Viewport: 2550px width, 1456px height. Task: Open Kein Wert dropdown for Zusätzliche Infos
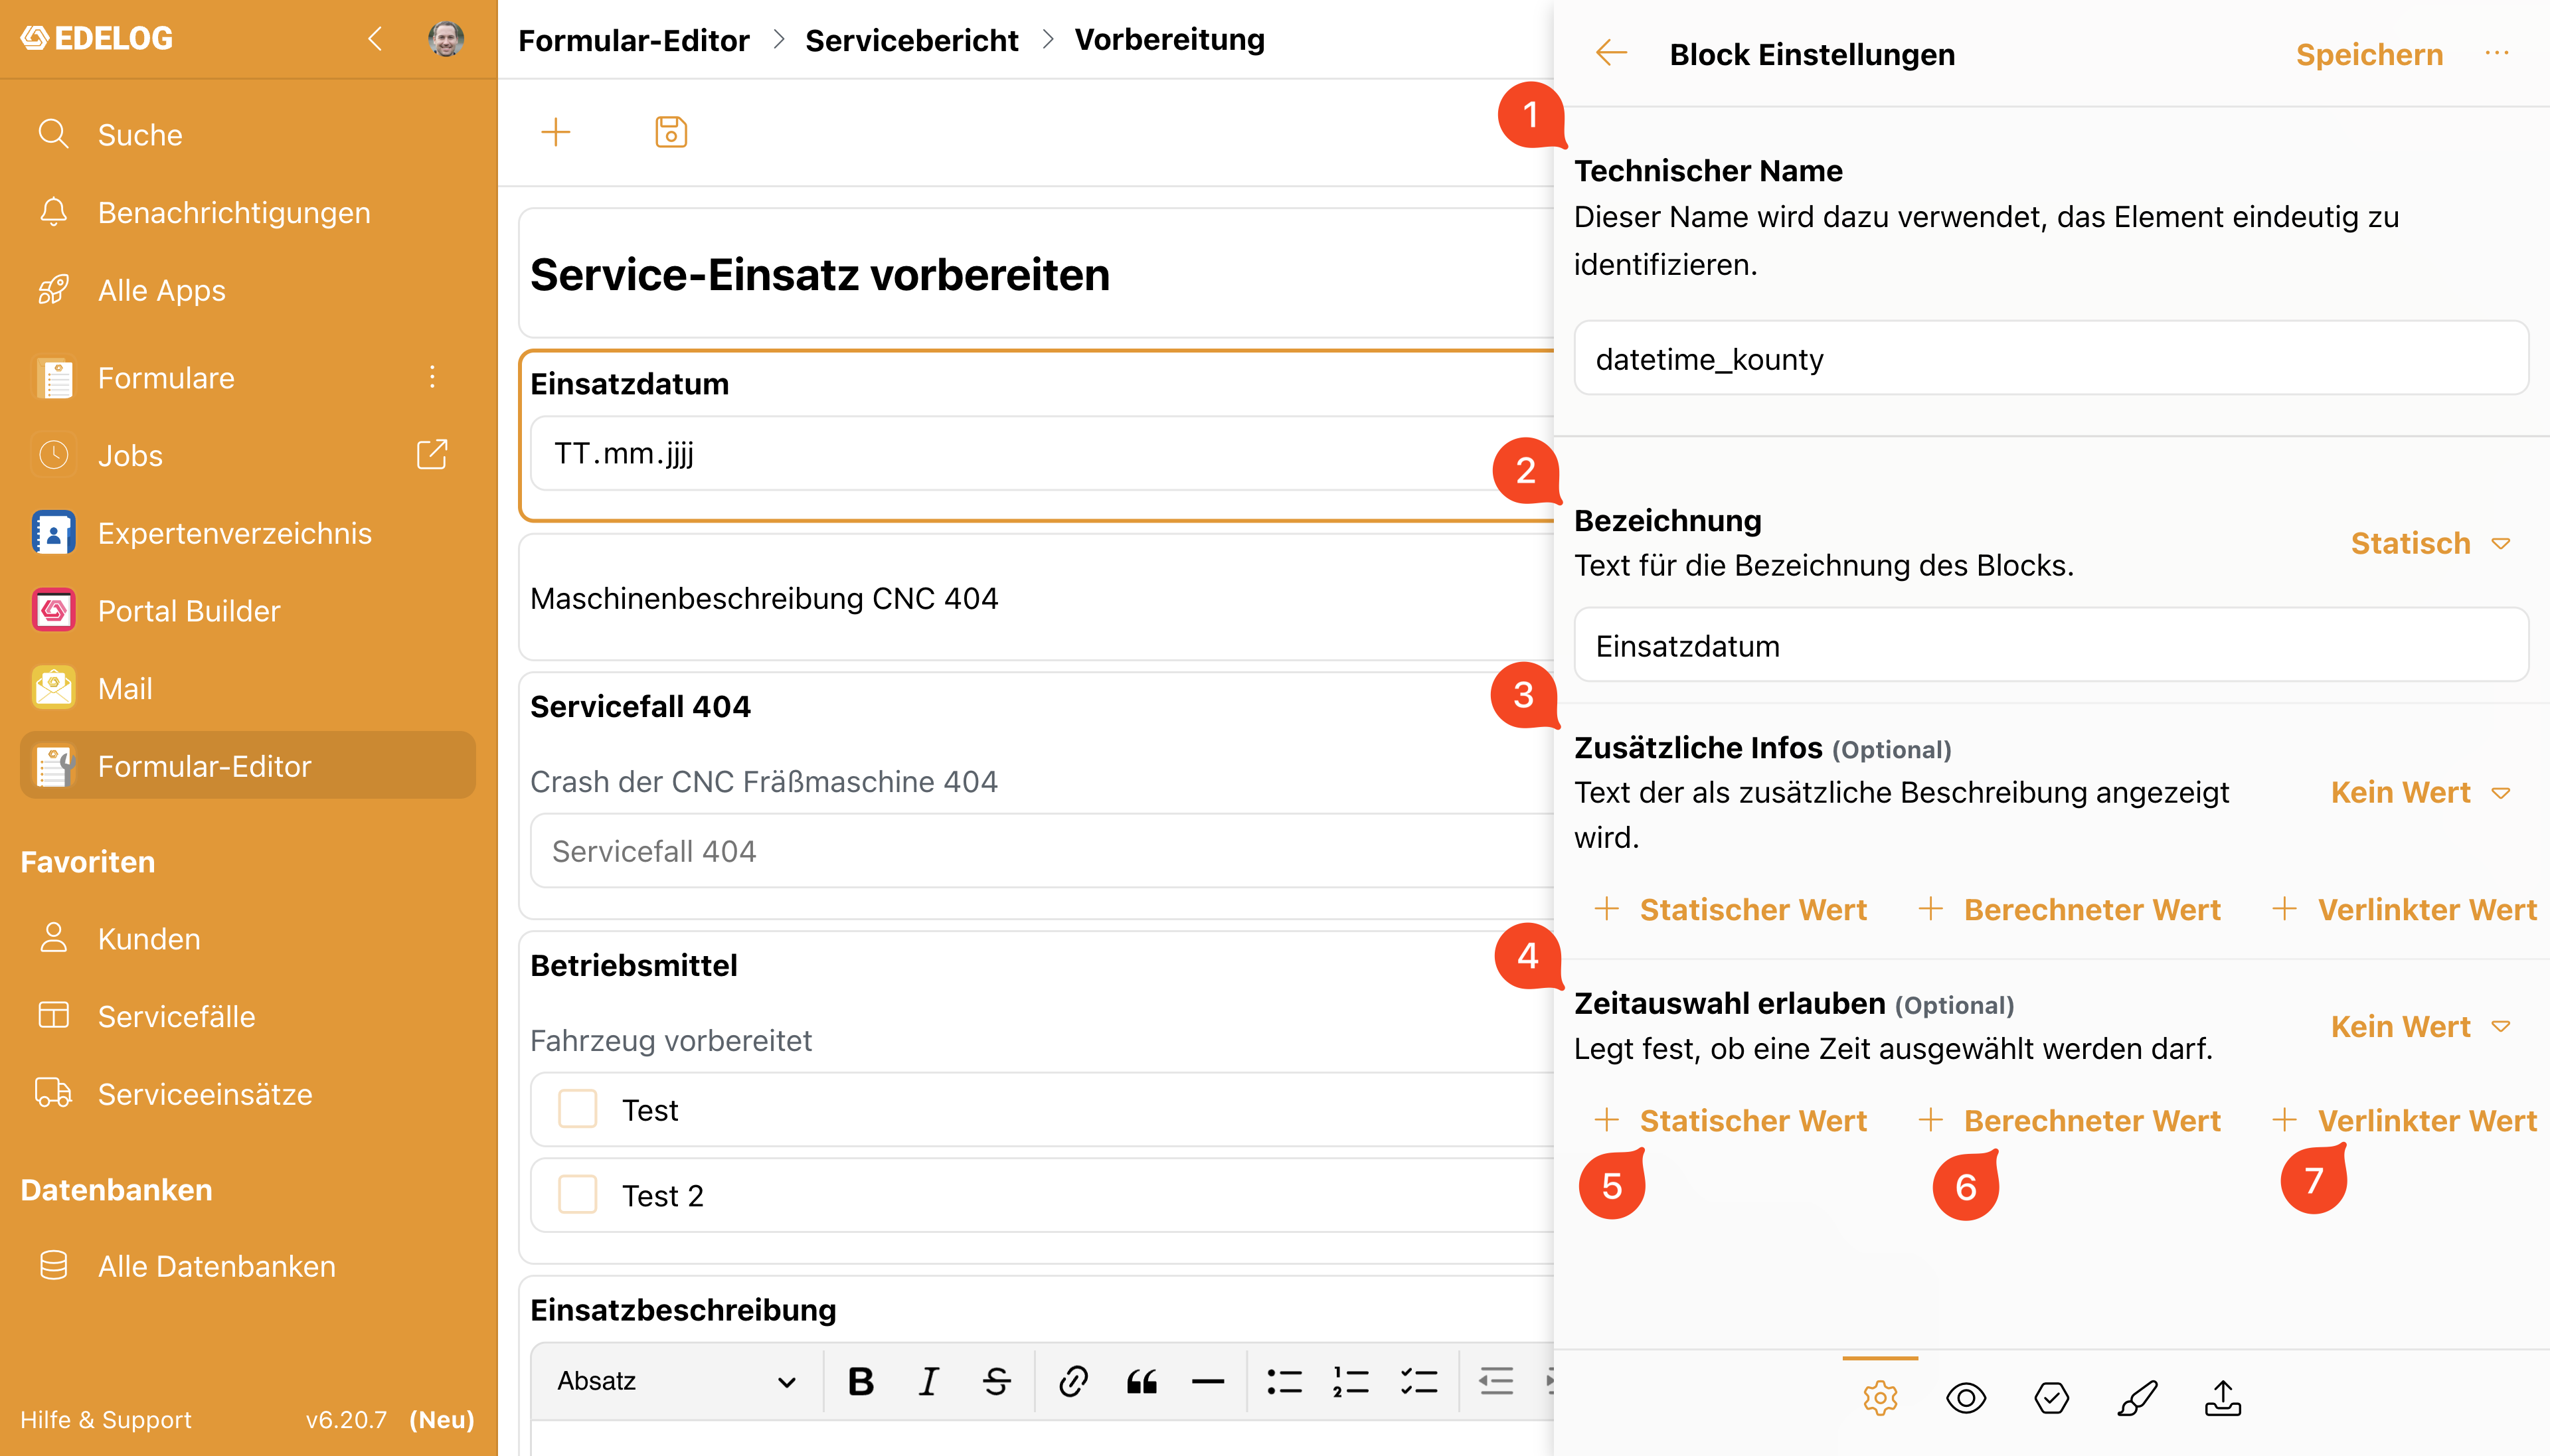pos(2420,792)
